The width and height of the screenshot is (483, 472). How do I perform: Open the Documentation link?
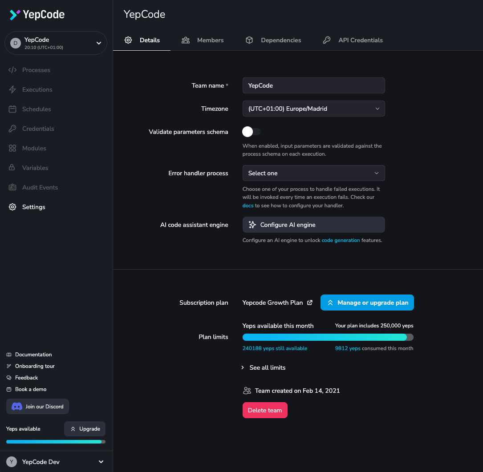[x=33, y=355]
